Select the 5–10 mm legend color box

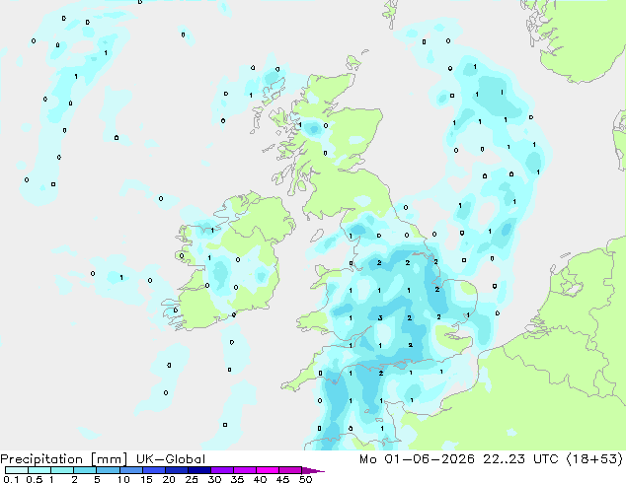pyautogui.click(x=109, y=470)
